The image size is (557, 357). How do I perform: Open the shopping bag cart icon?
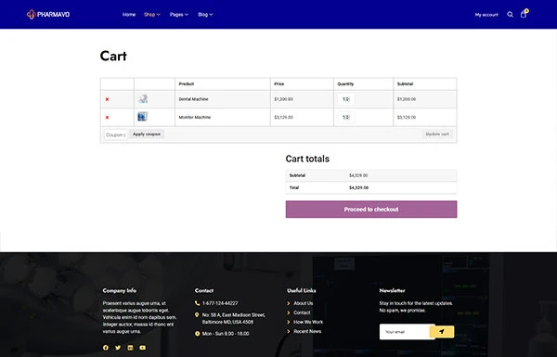(x=524, y=14)
